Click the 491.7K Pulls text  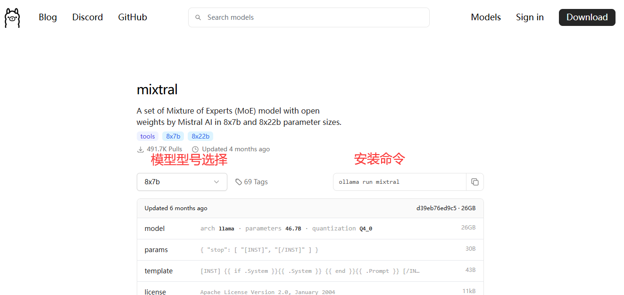coord(164,149)
